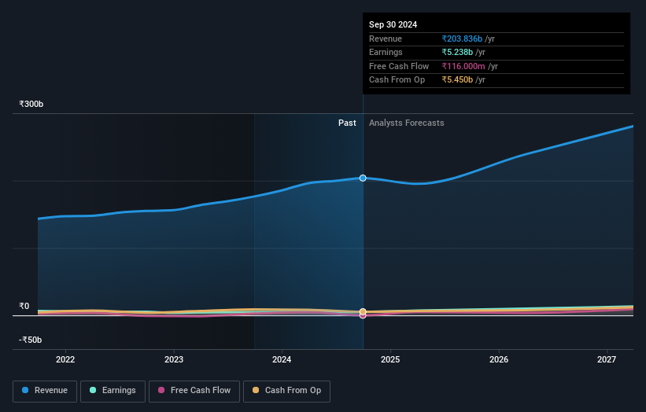Select the 2022 x-axis label
Screen dimensions: 646x412
tap(65, 359)
